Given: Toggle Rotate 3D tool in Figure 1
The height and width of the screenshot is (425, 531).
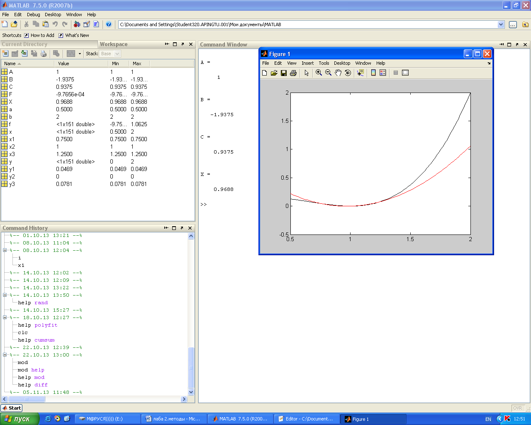Looking at the screenshot, I should coord(348,73).
